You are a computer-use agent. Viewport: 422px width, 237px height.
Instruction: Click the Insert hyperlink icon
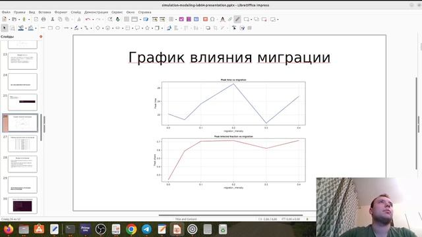[x=230, y=19]
